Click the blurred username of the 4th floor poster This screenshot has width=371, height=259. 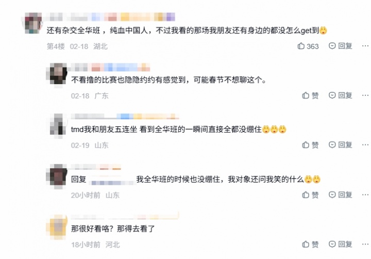pos(111,17)
